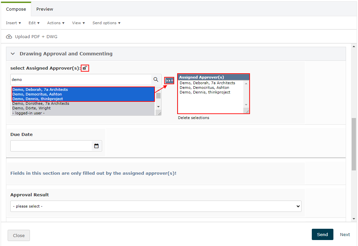Click the Delete selections link
Image resolution: width=358 pixels, height=246 pixels.
(193, 118)
